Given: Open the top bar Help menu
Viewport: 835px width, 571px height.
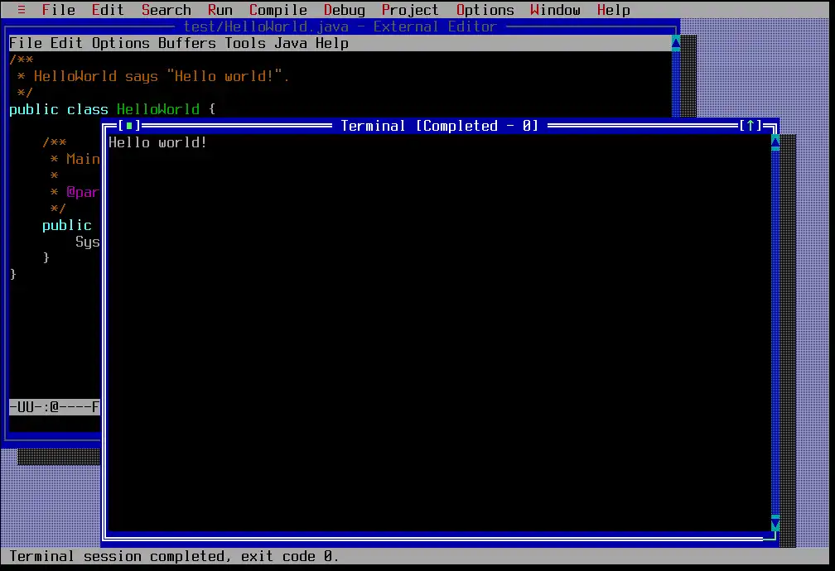Looking at the screenshot, I should (x=613, y=10).
